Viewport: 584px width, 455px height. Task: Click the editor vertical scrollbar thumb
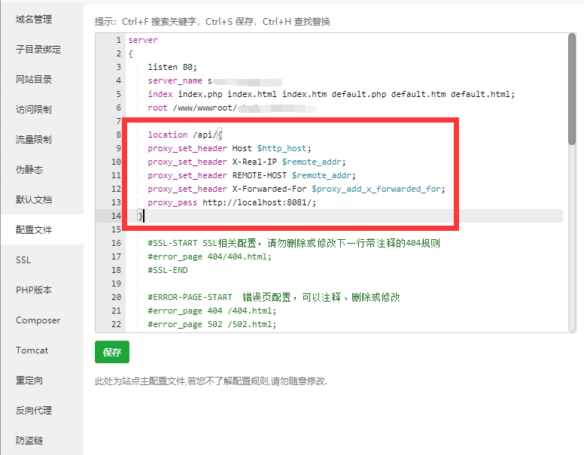(572, 89)
